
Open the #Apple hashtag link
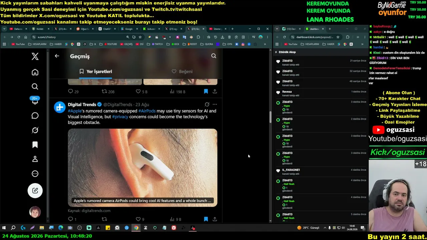pos(75,111)
